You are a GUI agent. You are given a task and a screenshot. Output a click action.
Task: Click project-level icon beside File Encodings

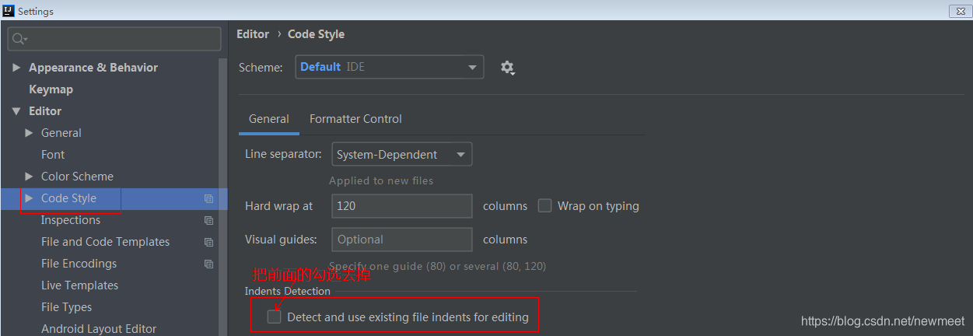coord(208,264)
